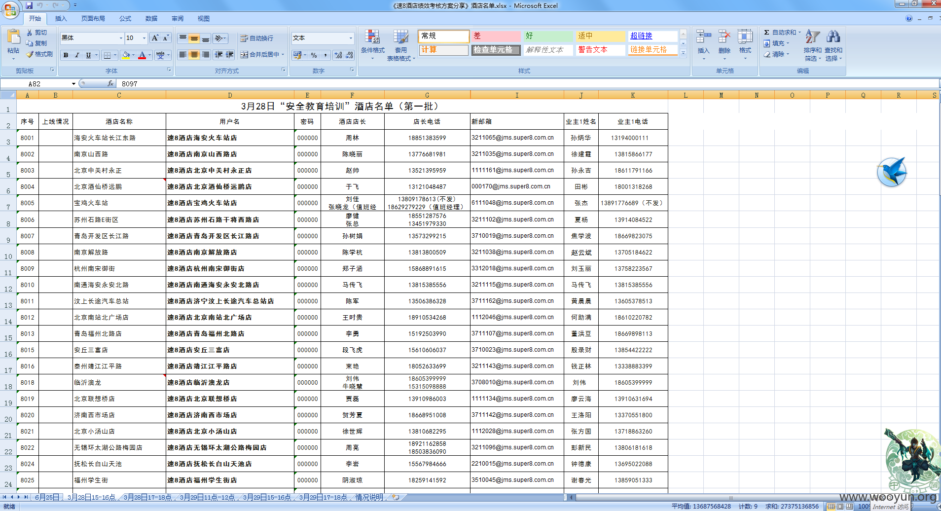Toggle Italic formatting

point(77,55)
